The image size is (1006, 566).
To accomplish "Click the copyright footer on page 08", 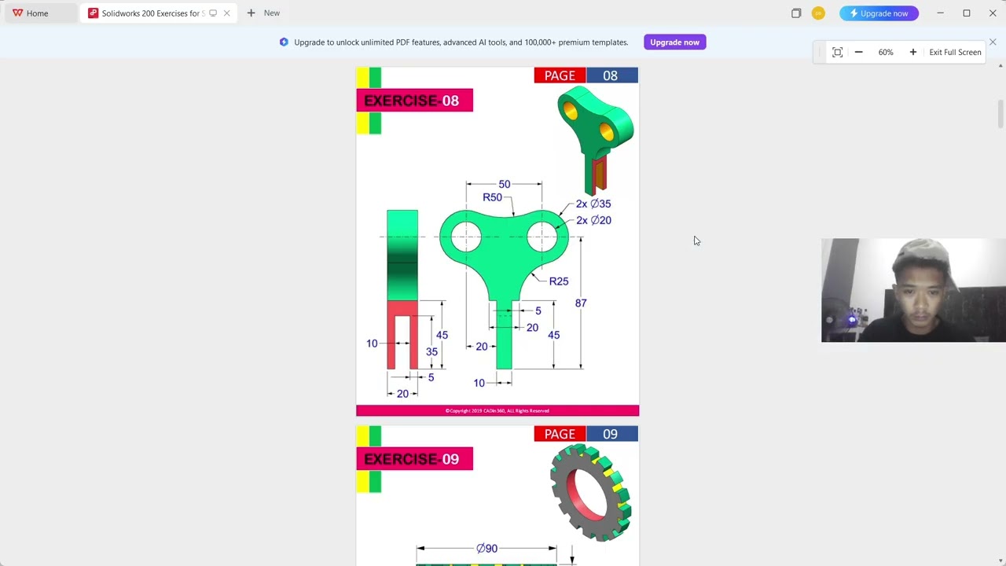I will pyautogui.click(x=497, y=410).
